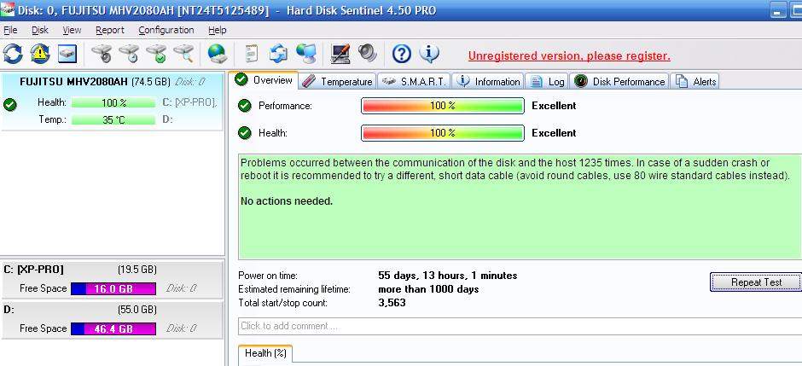Click the green status check in disk list
The height and width of the screenshot is (366, 802).
click(9, 105)
